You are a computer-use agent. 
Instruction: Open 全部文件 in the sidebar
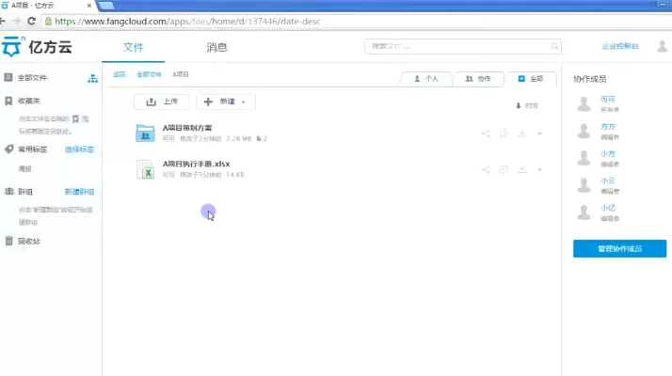32,77
